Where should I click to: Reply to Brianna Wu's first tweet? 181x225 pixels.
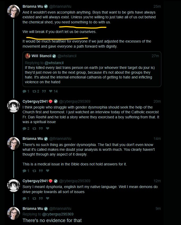[x=24, y=91]
